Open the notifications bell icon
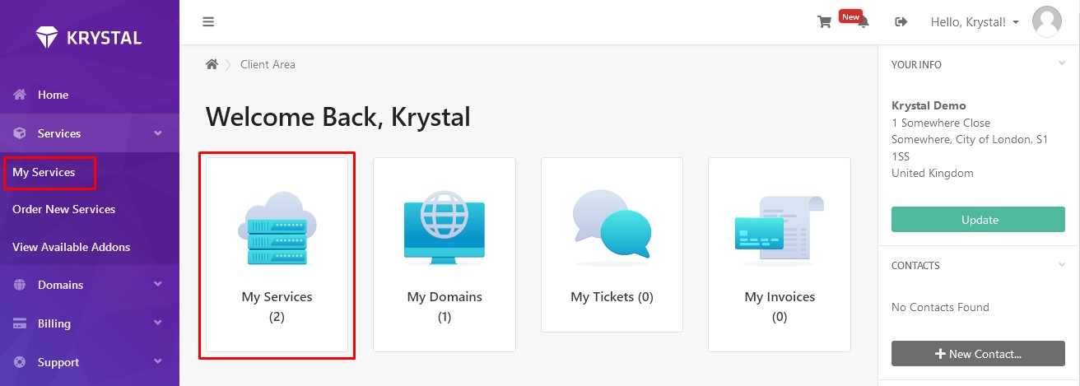The width and height of the screenshot is (1080, 386). click(x=864, y=24)
